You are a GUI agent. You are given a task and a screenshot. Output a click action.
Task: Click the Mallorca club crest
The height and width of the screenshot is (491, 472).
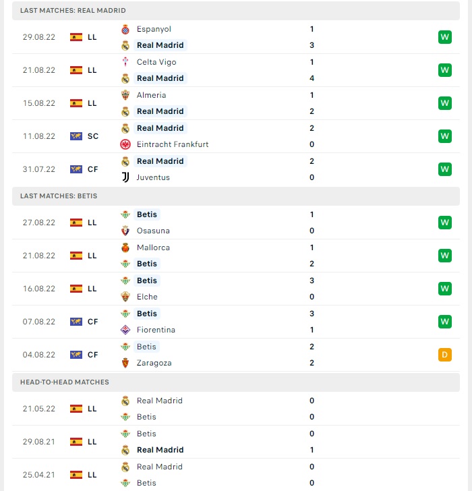coord(125,248)
